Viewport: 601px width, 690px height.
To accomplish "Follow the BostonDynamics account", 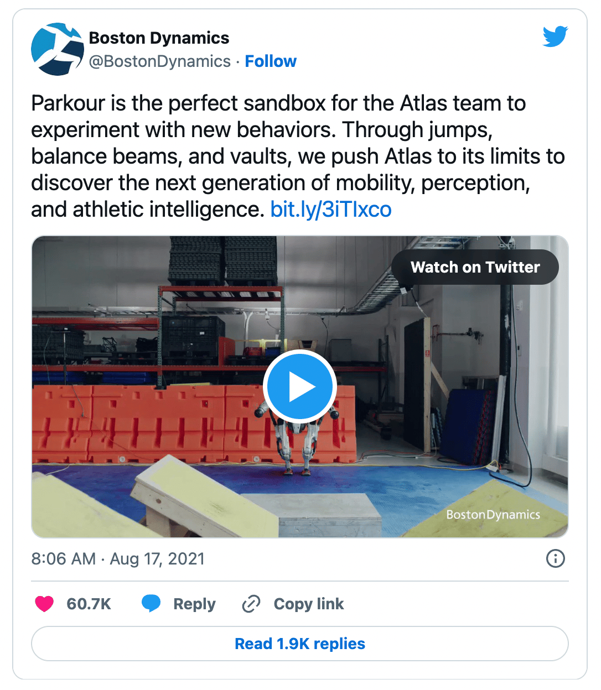I will [271, 61].
